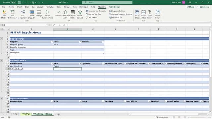Add a new sheet with plus button
212x119 pixels.
58,114
